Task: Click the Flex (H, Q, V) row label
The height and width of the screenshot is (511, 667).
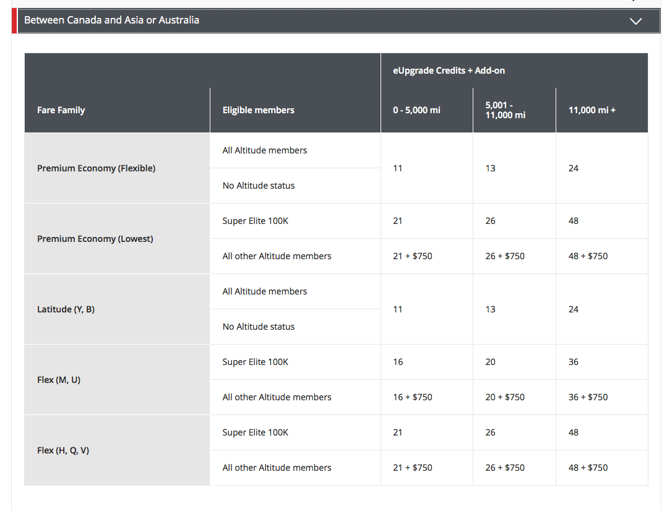Action: click(63, 450)
